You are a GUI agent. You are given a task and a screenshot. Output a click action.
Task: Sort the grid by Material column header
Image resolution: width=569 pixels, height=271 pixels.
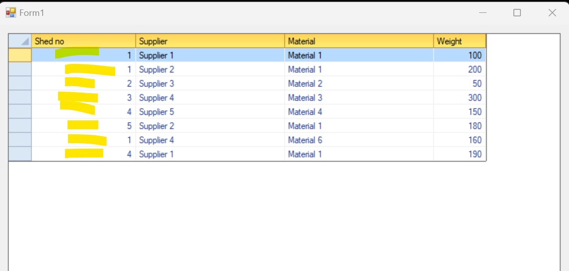(359, 41)
